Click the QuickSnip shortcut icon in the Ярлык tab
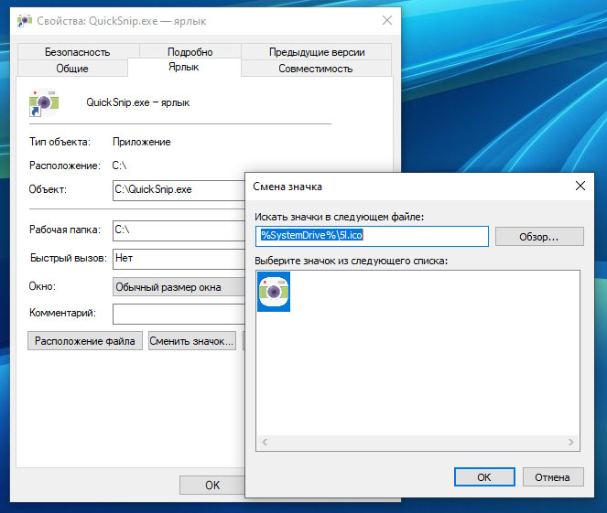The width and height of the screenshot is (607, 513). 45,103
